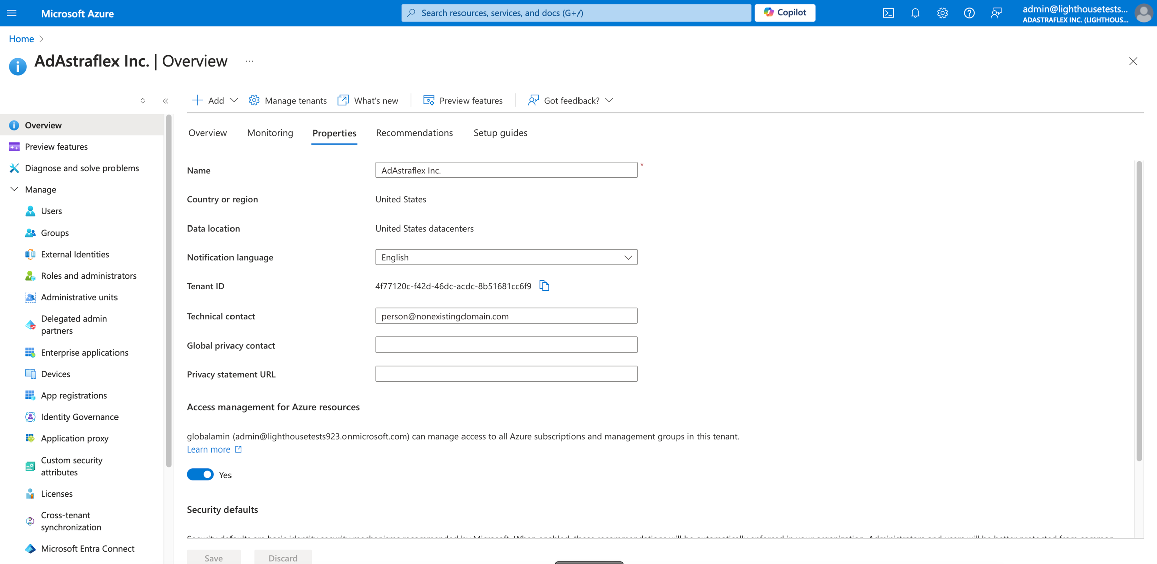Open Cloud Shell from top bar

[x=888, y=13]
